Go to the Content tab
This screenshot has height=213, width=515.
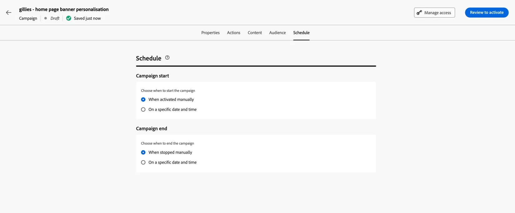[255, 32]
